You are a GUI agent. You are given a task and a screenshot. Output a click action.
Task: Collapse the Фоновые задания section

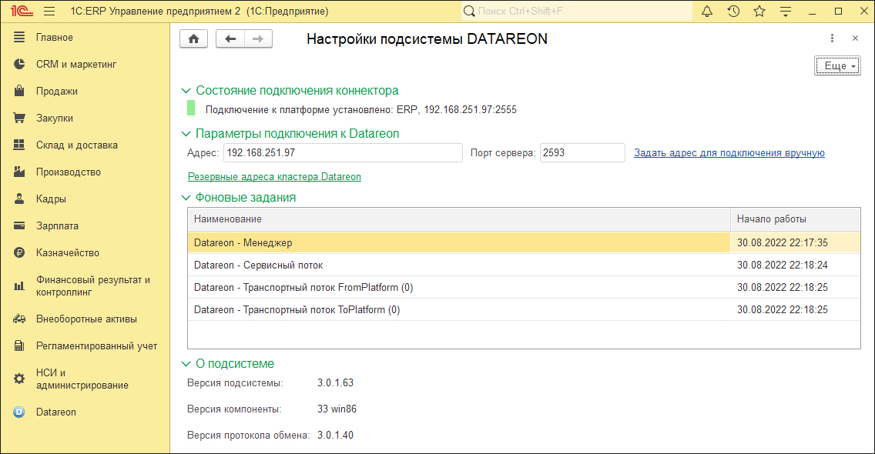(x=186, y=198)
